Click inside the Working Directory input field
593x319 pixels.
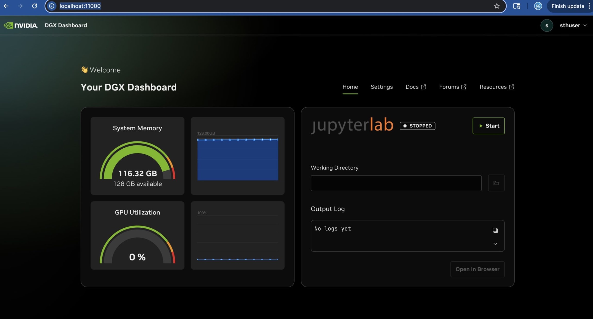click(x=396, y=183)
